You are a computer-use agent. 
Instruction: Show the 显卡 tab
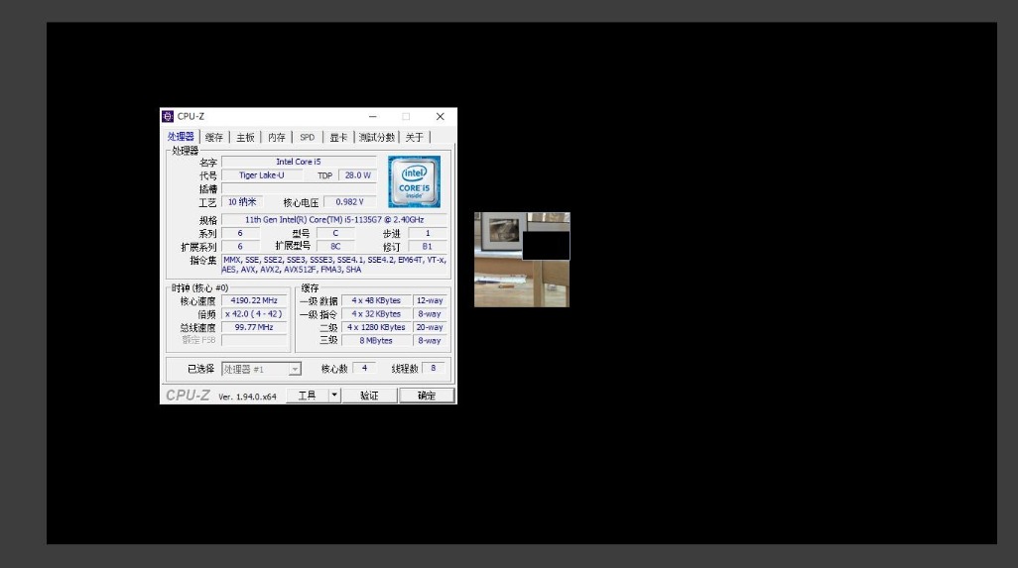click(338, 138)
